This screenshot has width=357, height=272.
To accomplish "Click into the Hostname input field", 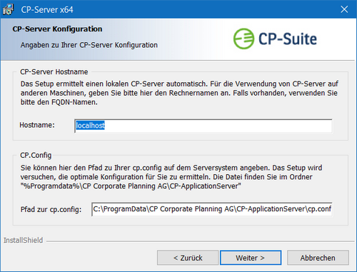I will [x=203, y=126].
